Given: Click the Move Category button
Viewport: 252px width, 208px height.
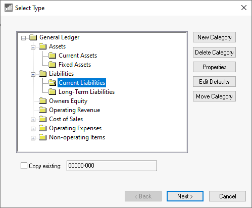Looking at the screenshot, I should pyautogui.click(x=214, y=96).
